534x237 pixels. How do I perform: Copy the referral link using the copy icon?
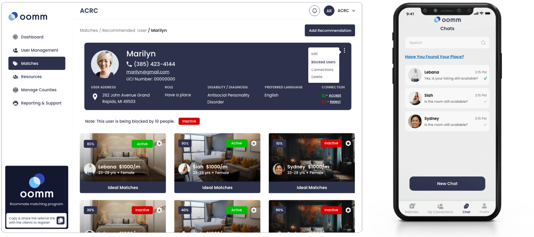point(60,220)
